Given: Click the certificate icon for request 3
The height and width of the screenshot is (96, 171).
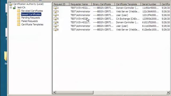Looking at the screenshot, I should coord(55,11).
